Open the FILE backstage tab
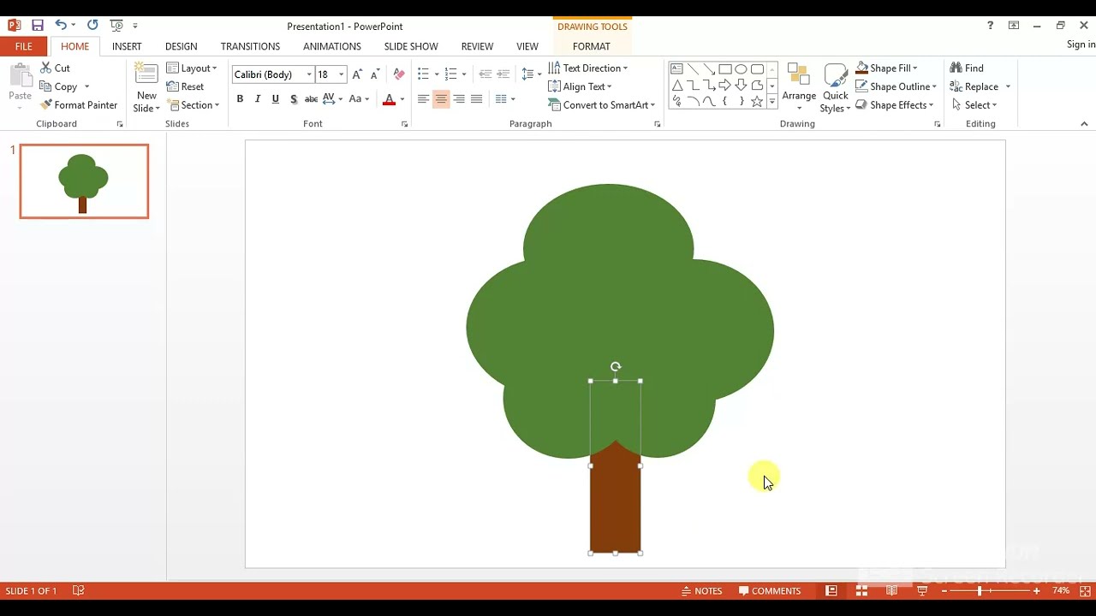This screenshot has width=1096, height=616. coord(24,46)
